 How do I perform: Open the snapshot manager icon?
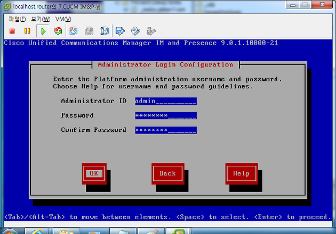105,31
